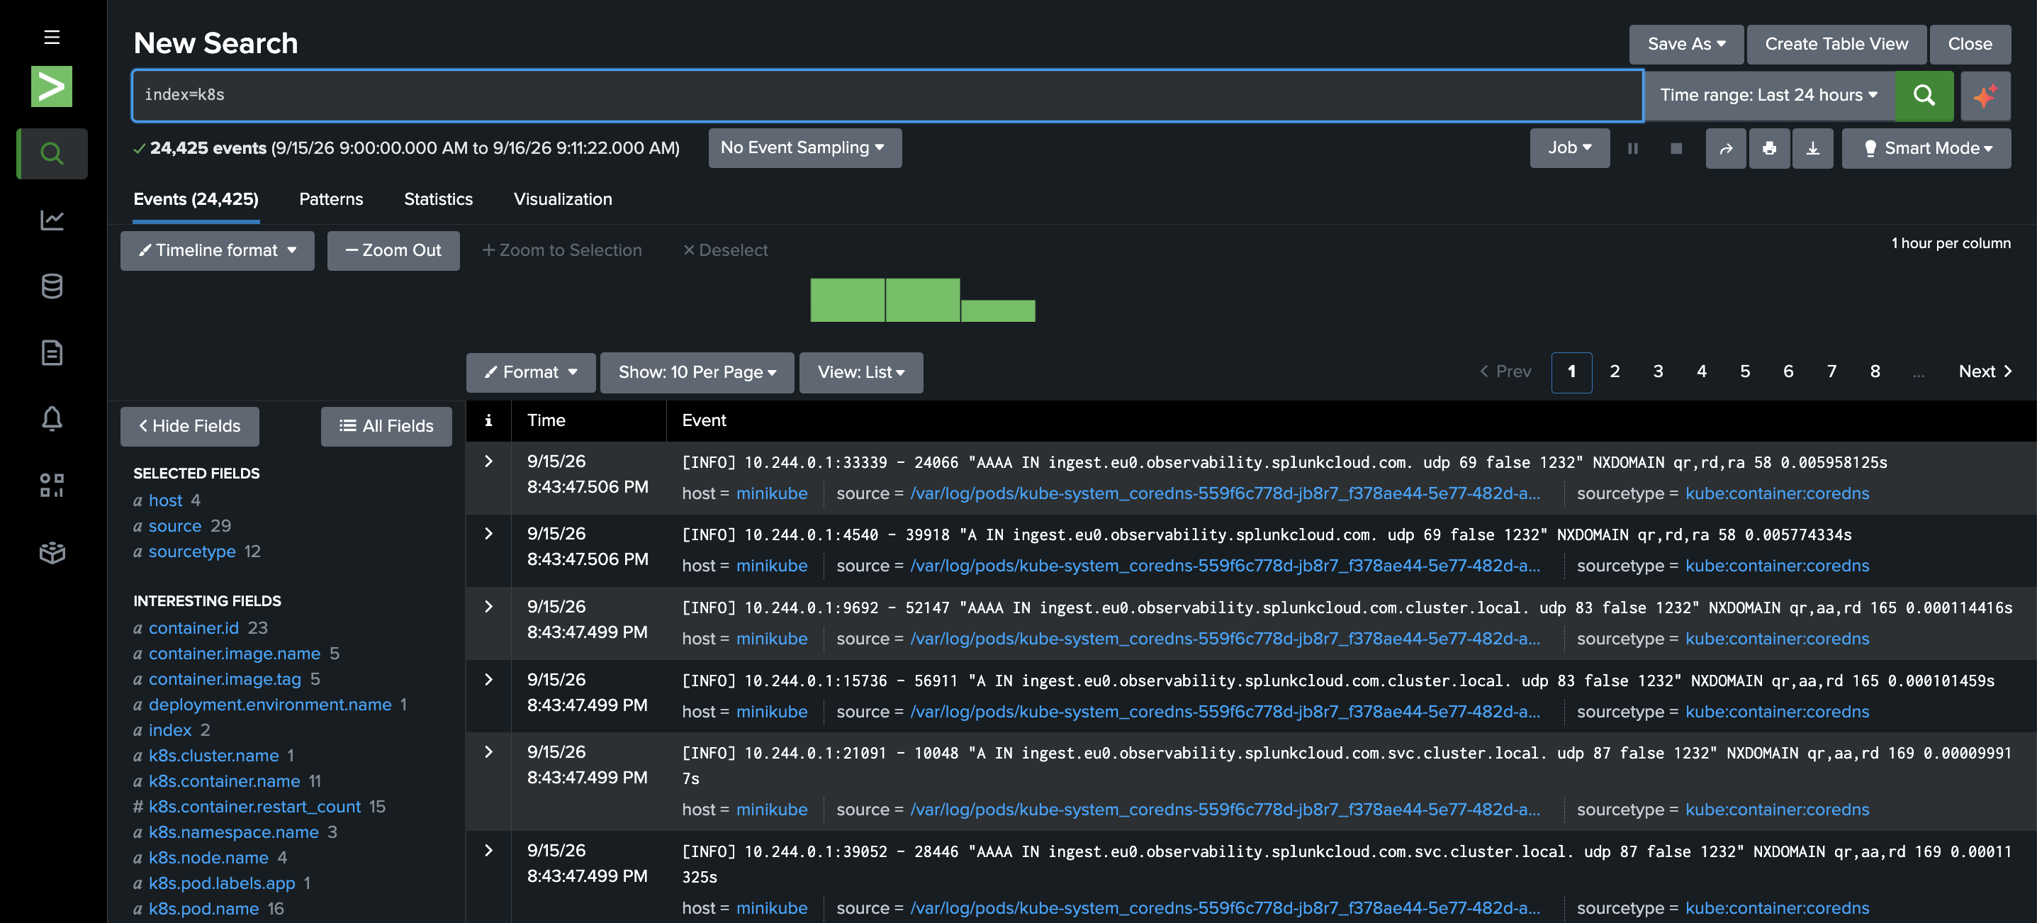Run search with green magnifier button
The width and height of the screenshot is (2037, 923).
tap(1923, 95)
